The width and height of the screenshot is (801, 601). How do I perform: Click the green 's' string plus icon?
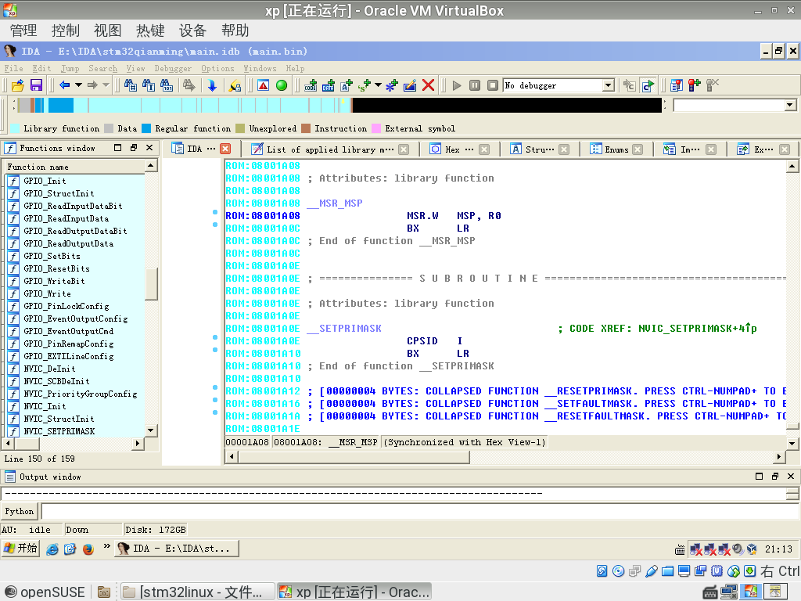tap(365, 85)
